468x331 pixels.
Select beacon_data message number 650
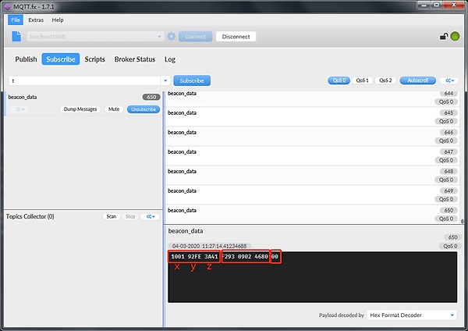[x=313, y=214]
